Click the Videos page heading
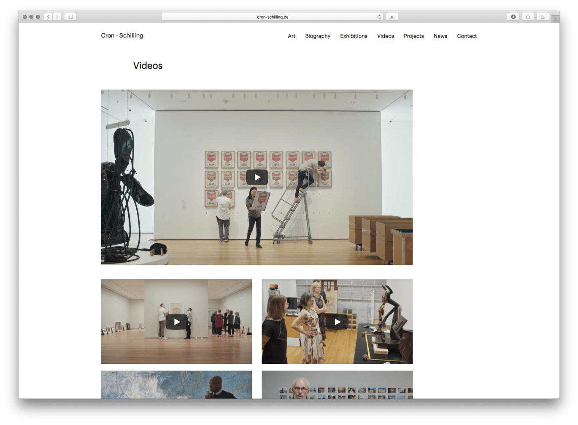 (148, 66)
